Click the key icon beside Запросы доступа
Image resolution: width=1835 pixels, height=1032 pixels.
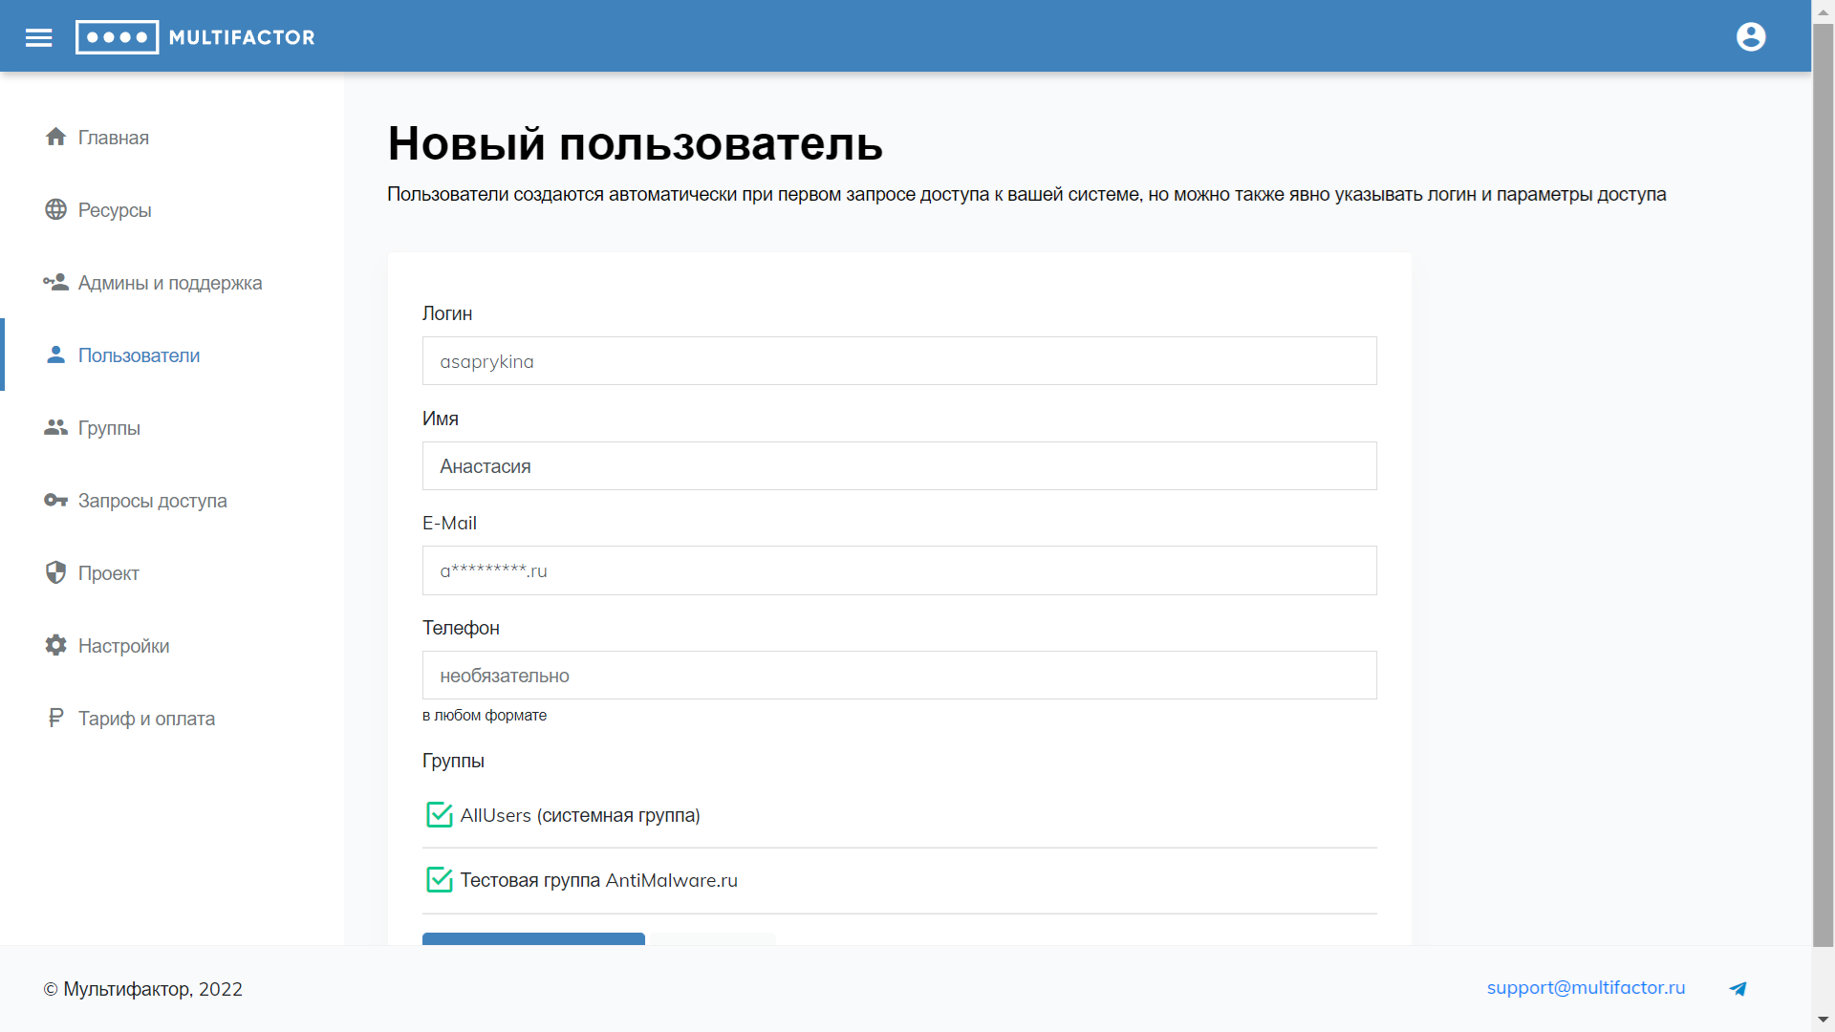tap(55, 500)
